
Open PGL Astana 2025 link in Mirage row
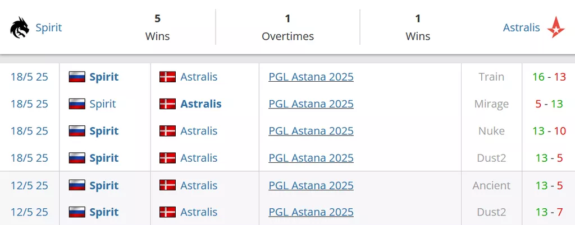311,104
